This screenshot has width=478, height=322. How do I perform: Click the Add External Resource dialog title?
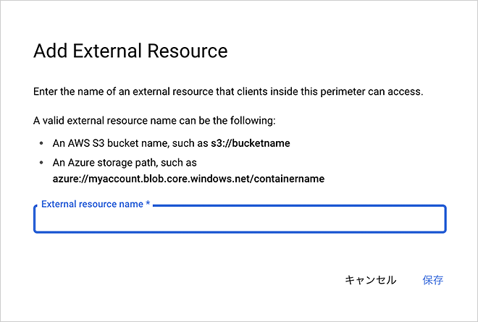pos(130,51)
